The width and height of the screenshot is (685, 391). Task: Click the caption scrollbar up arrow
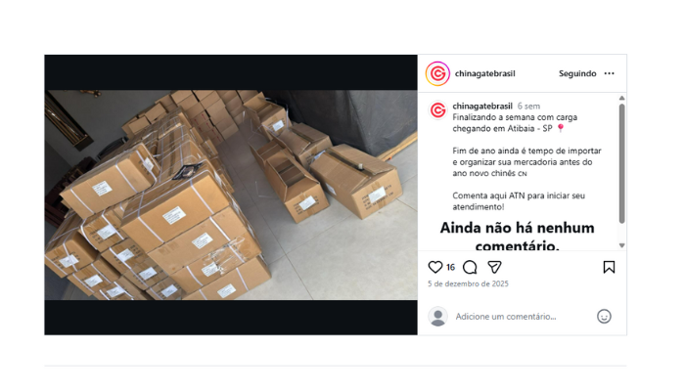621,98
